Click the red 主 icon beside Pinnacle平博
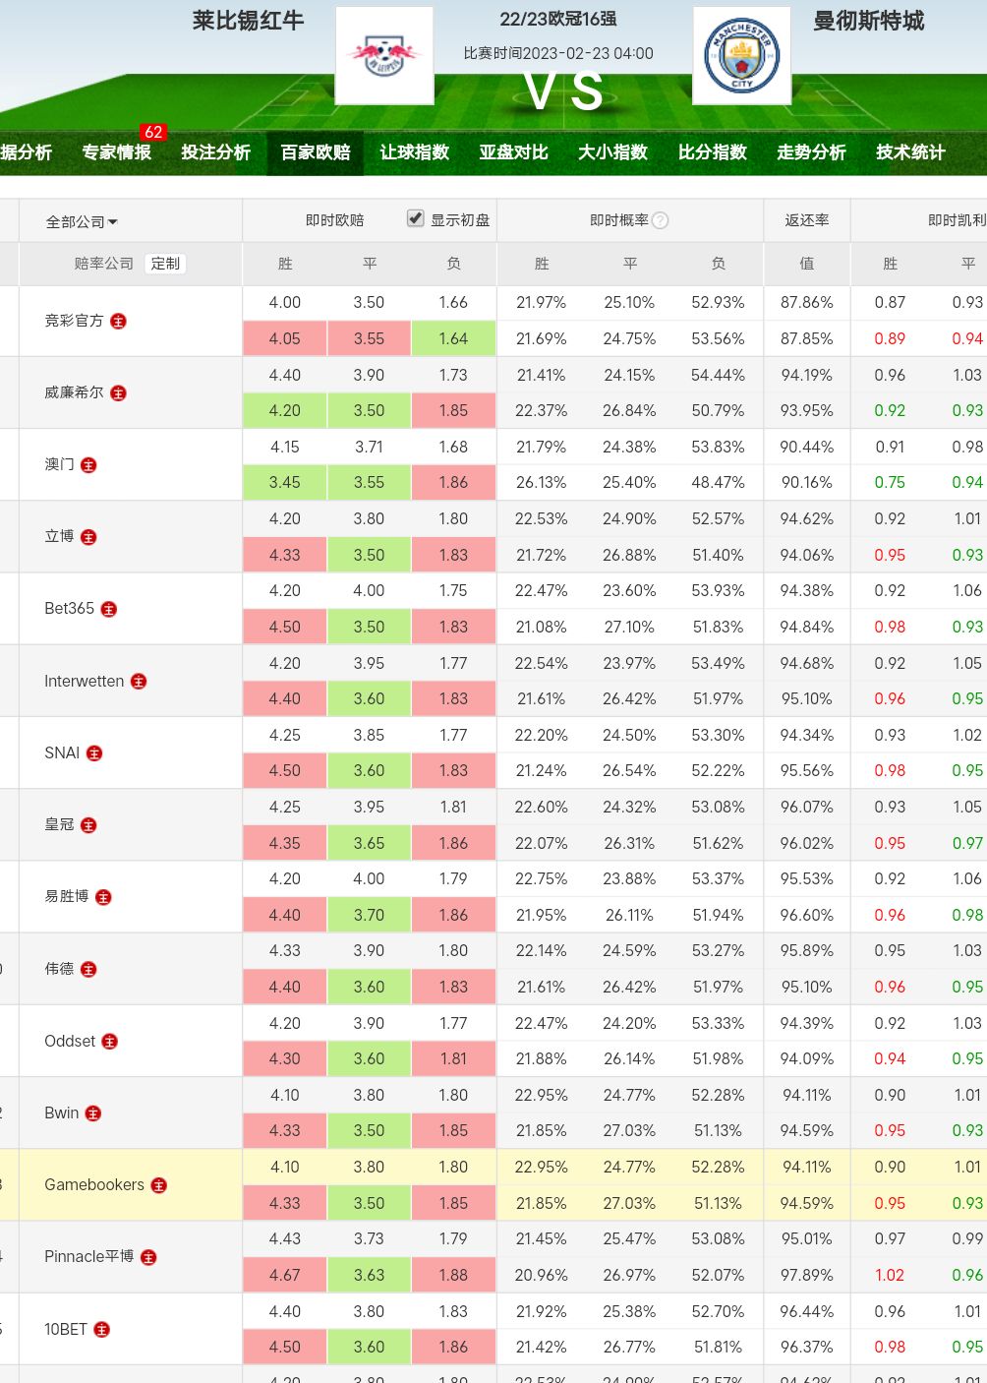This screenshot has height=1383, width=987. click(148, 1258)
